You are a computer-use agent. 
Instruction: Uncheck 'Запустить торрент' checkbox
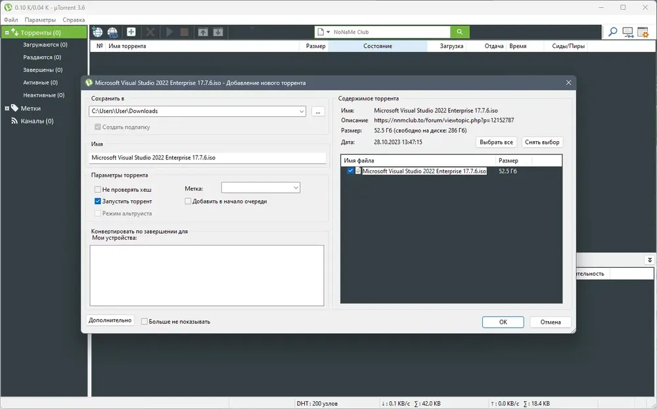pos(98,202)
